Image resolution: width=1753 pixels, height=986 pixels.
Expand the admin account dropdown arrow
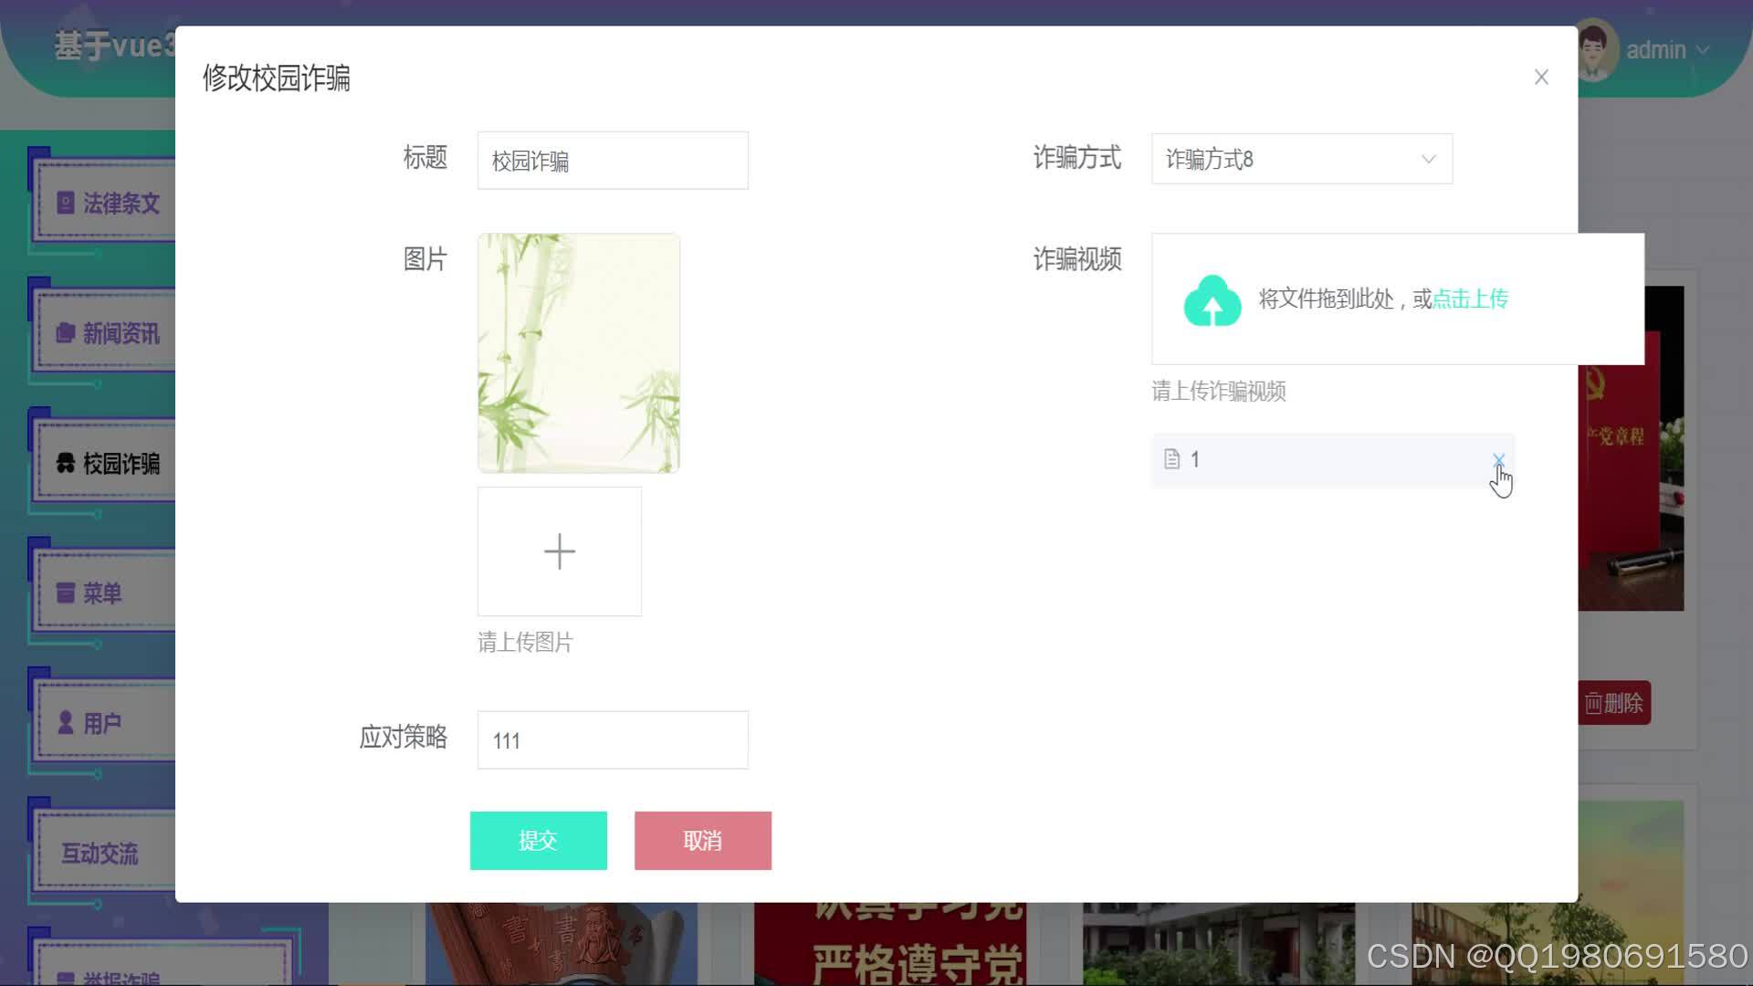click(x=1704, y=50)
